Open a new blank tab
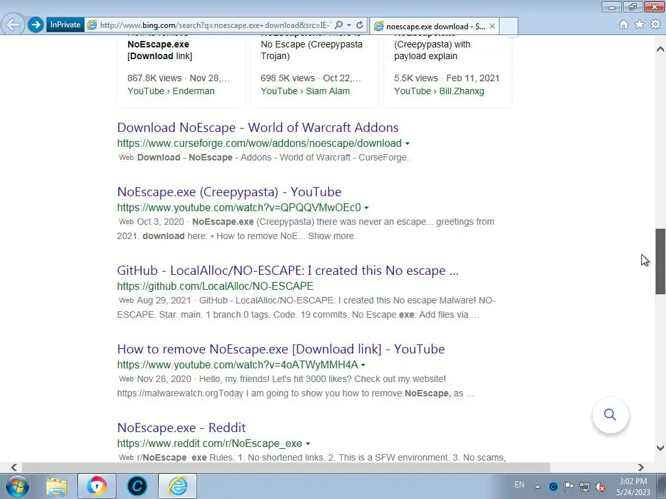This screenshot has height=499, width=666. click(x=509, y=26)
